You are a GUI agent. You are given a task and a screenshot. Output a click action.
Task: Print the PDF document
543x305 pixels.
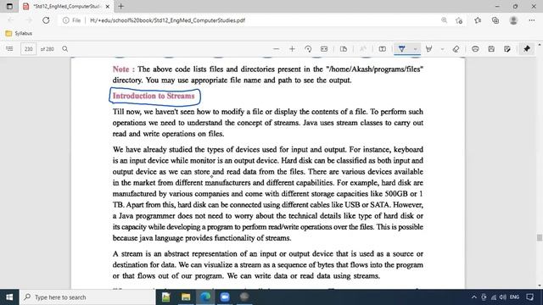click(475, 49)
